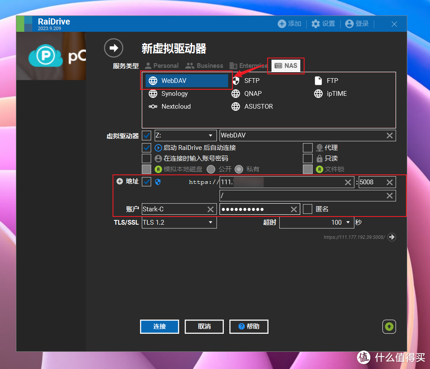This screenshot has width=430, height=369.
Task: Click the https URL preview link
Action: pos(354,238)
